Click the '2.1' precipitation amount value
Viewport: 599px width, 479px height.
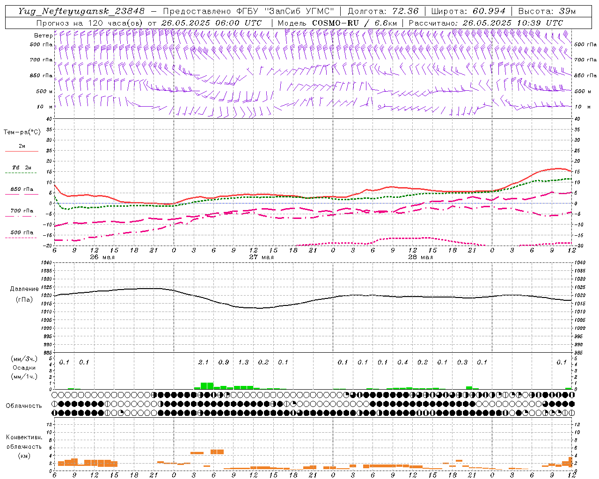[204, 362]
